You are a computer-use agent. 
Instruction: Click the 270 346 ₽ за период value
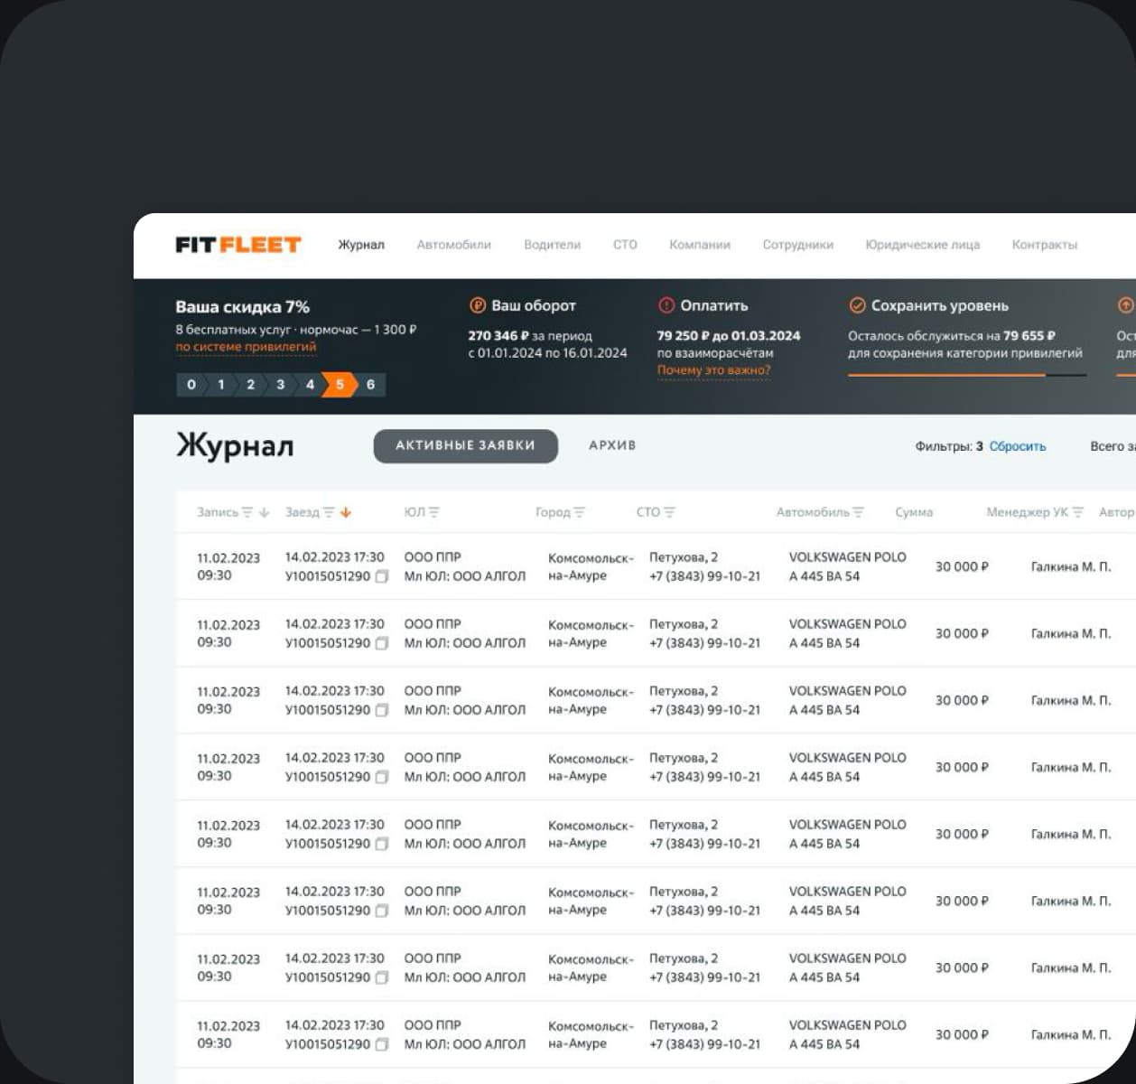pyautogui.click(x=530, y=335)
